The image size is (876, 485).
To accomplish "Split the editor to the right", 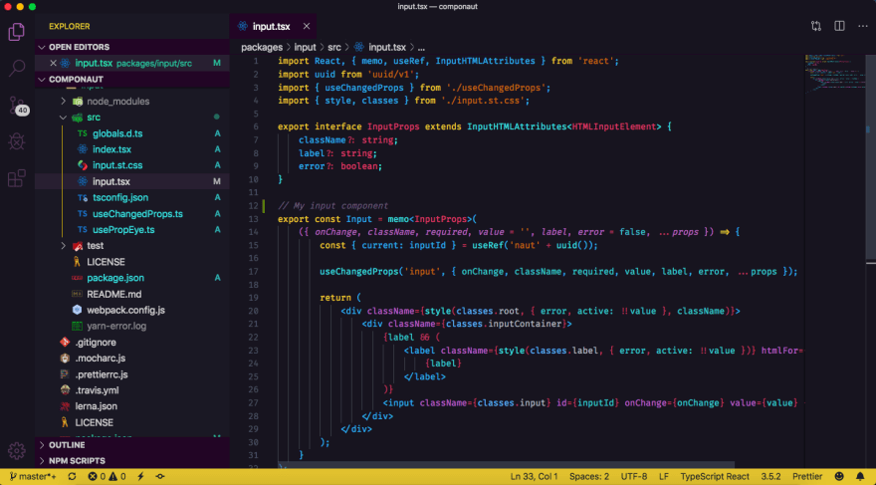I will tap(839, 26).
